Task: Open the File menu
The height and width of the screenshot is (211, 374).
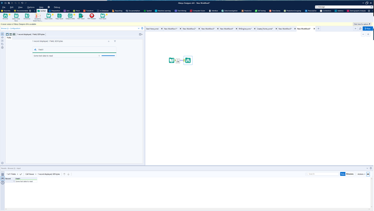Action: pyautogui.click(x=4, y=7)
